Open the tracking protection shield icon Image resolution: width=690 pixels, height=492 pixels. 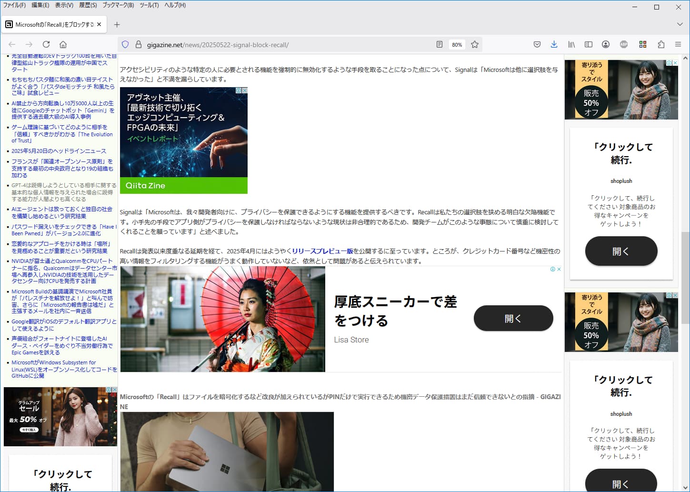tap(125, 44)
